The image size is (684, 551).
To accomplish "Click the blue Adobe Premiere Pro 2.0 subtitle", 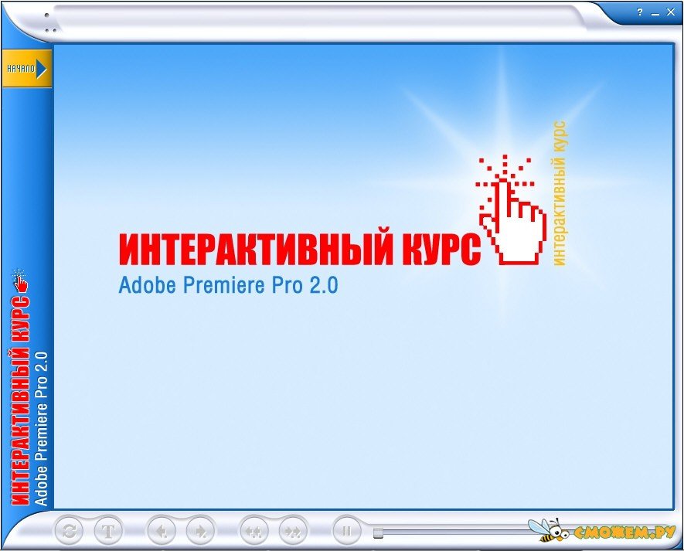I will [x=228, y=285].
